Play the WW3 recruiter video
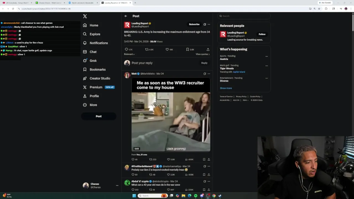The height and width of the screenshot is (199, 354). coord(171,115)
